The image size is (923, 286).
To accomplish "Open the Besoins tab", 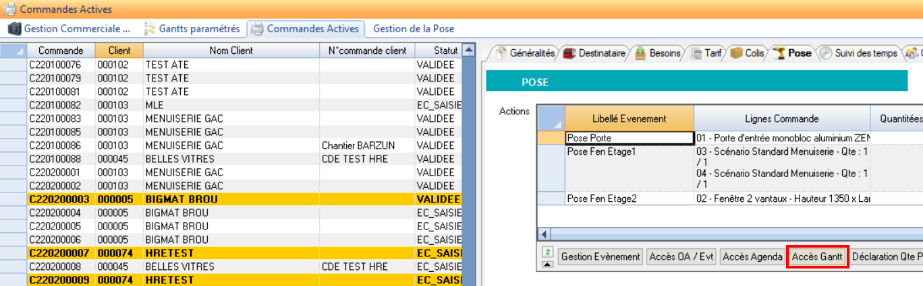I will pyautogui.click(x=657, y=53).
